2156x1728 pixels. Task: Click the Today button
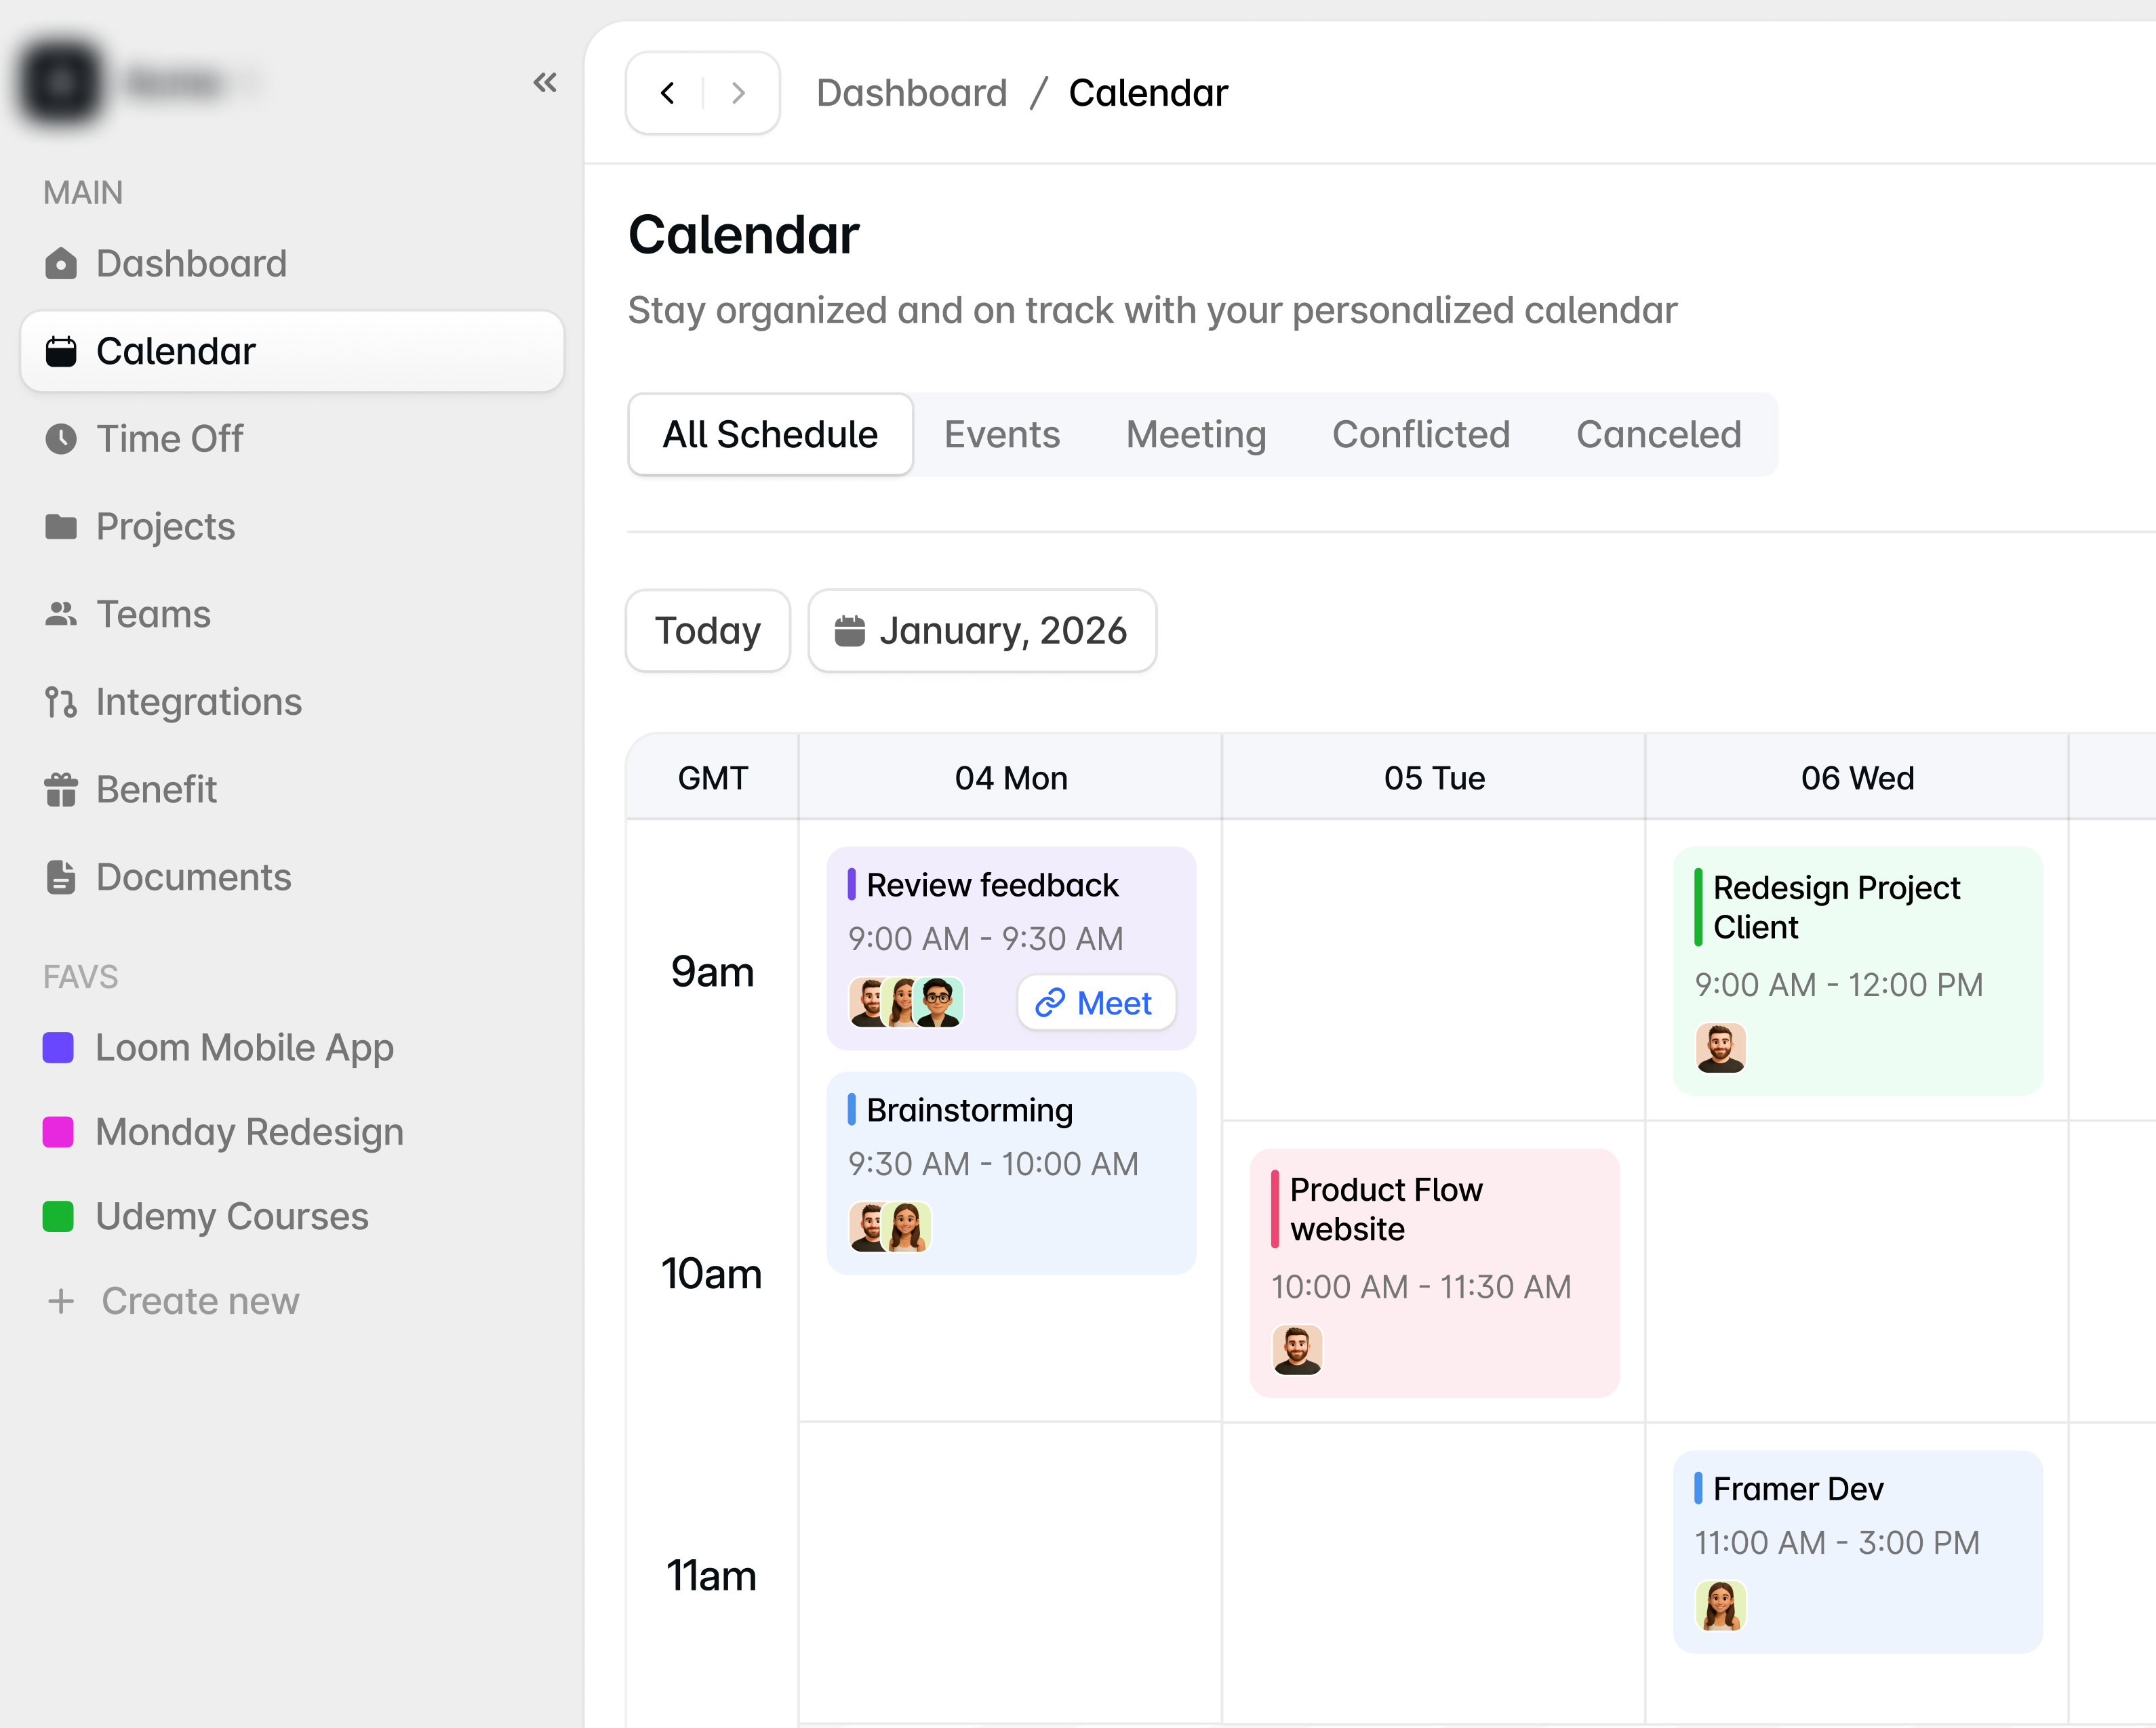click(x=707, y=631)
